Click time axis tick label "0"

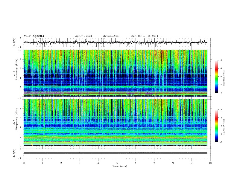click(x=24, y=163)
